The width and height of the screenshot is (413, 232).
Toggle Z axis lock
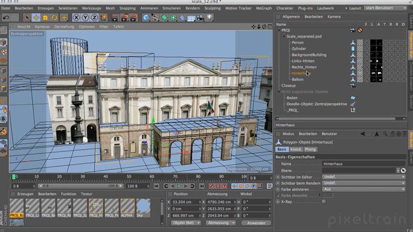pyautogui.click(x=94, y=18)
